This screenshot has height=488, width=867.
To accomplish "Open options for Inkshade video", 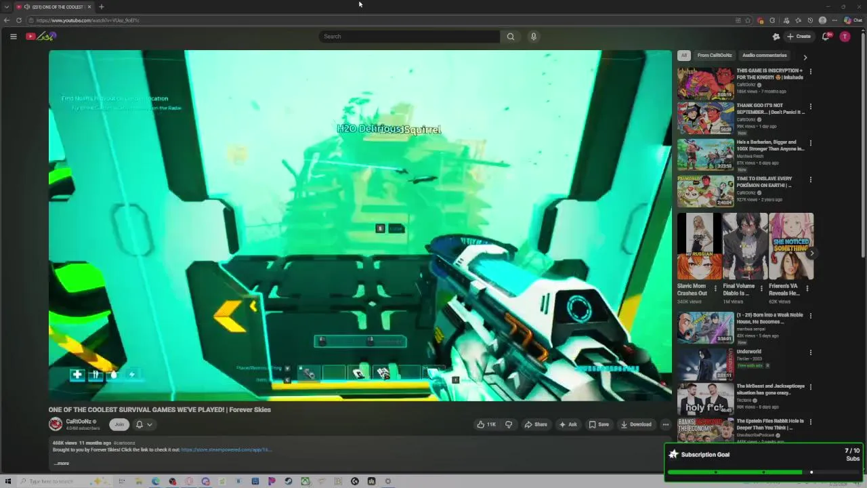I will (810, 71).
